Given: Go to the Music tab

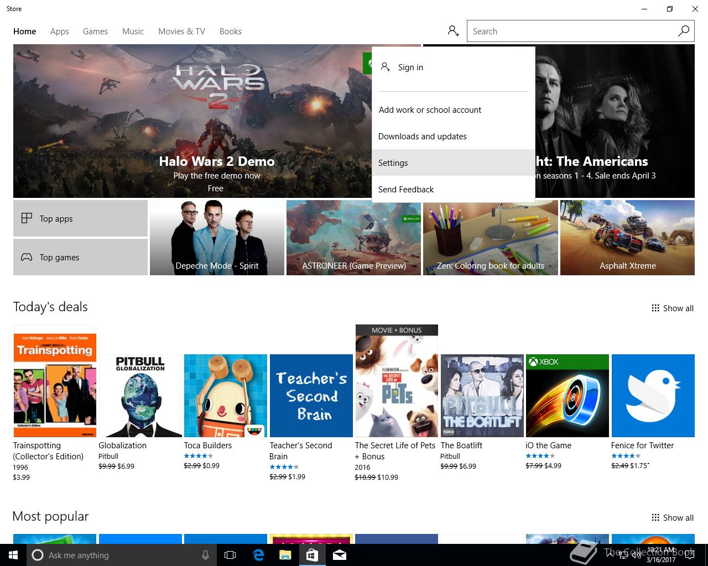Looking at the screenshot, I should click(x=133, y=32).
